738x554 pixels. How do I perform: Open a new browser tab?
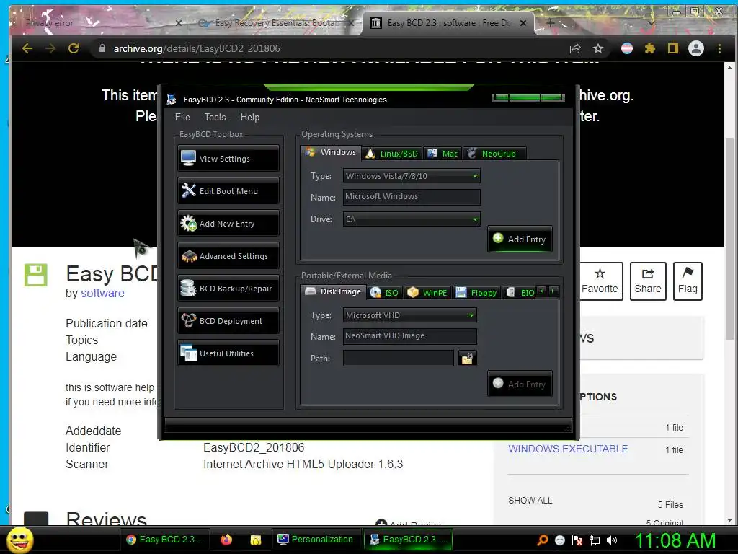click(x=550, y=22)
